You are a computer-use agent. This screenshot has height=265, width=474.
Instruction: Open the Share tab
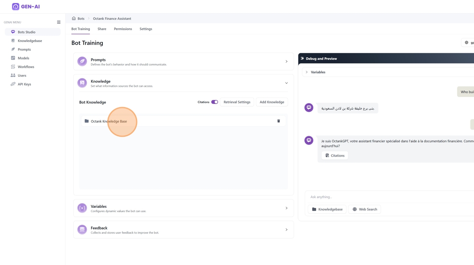[102, 29]
